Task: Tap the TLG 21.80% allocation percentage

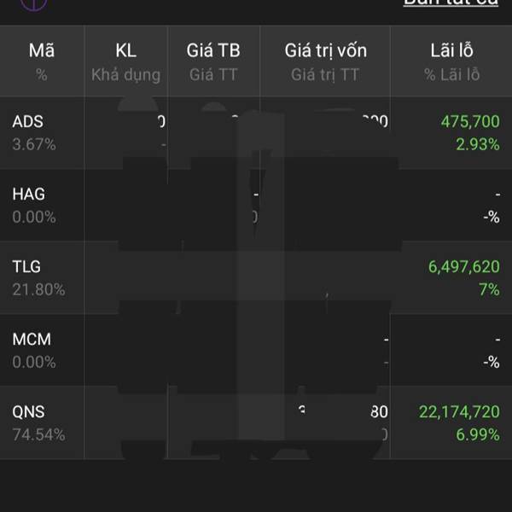Action: [x=39, y=289]
